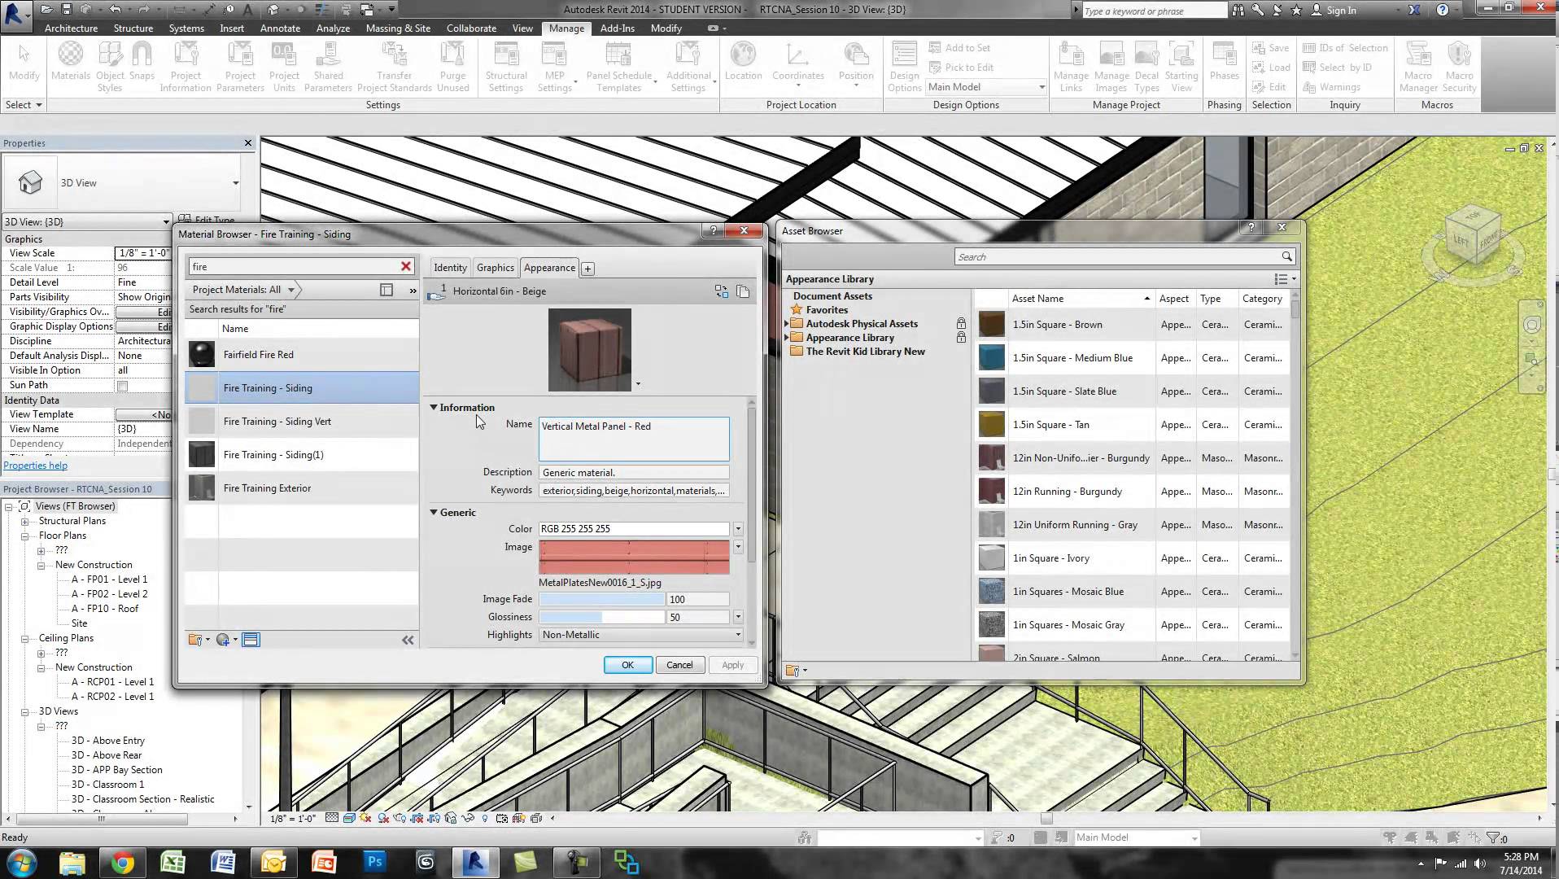
Task: Click the red metal panel image swatch
Action: click(x=634, y=557)
